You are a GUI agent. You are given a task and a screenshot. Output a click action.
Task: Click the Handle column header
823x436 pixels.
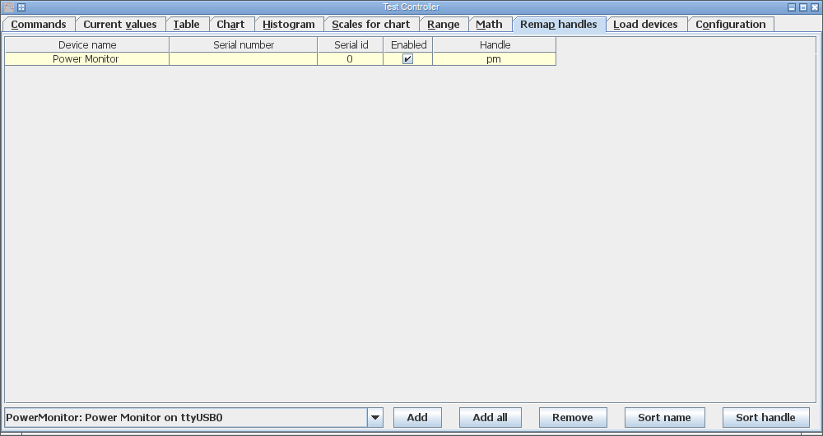[495, 44]
